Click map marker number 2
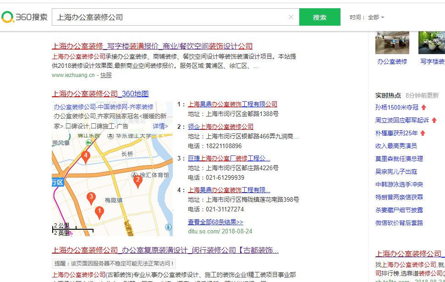This screenshot has width=445, height=282. tap(138, 181)
